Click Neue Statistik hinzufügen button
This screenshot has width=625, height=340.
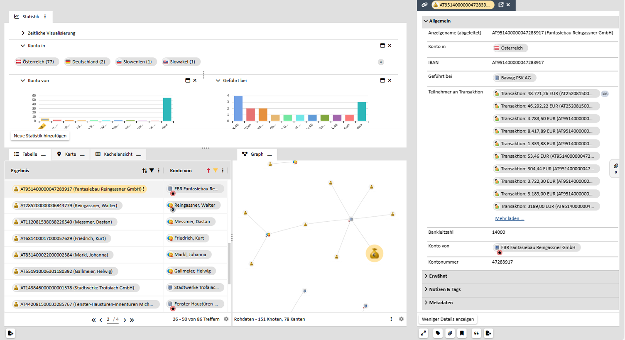click(x=40, y=136)
